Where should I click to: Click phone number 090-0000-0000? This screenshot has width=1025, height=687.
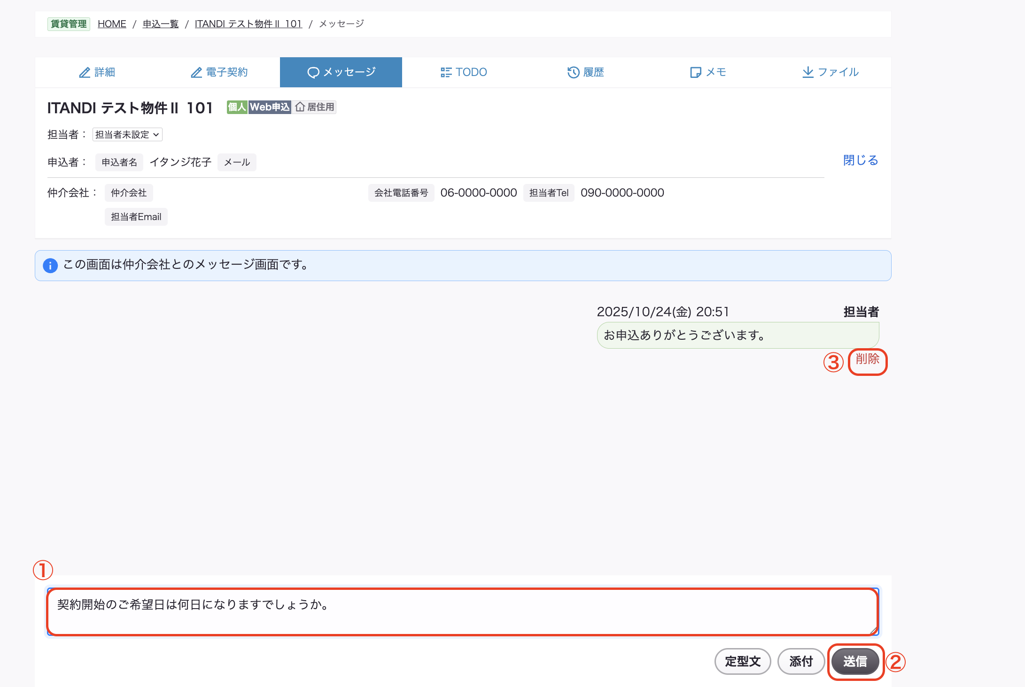coord(622,193)
